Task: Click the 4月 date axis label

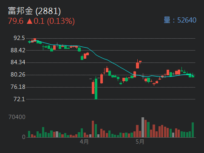Action: point(84,142)
